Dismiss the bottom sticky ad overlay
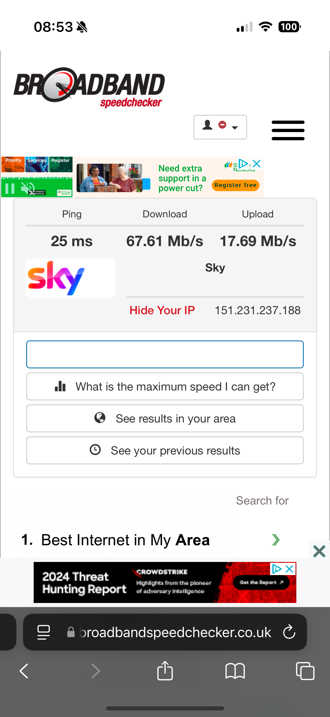 click(319, 551)
